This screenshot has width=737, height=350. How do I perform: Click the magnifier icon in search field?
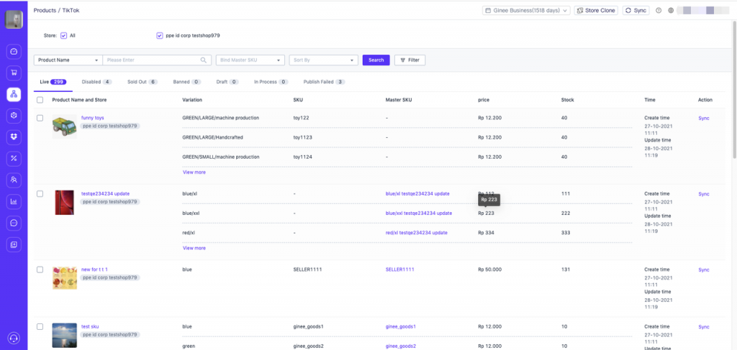click(204, 60)
